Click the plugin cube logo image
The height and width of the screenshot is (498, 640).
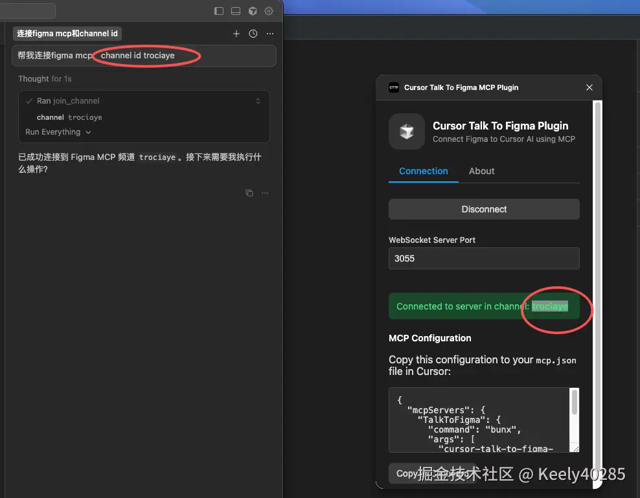pos(407,131)
